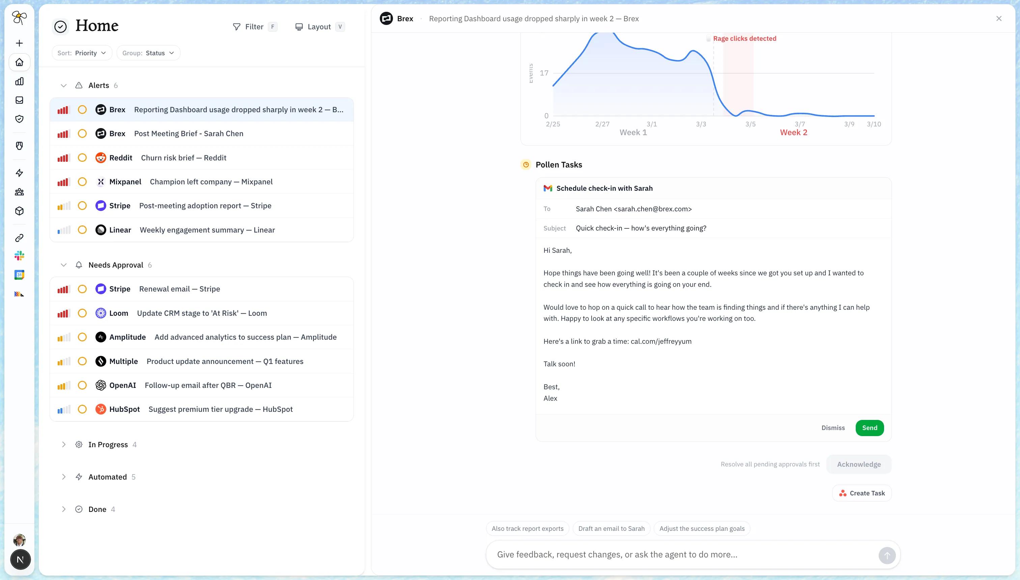The image size is (1020, 580).
Task: Open the bar chart analytics sidebar icon
Action: pos(19,81)
